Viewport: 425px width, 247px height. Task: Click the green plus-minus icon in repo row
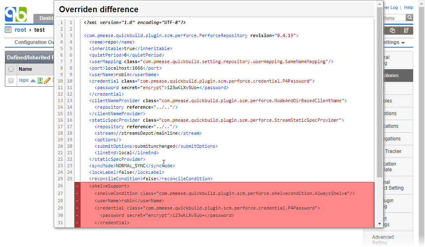(x=40, y=81)
